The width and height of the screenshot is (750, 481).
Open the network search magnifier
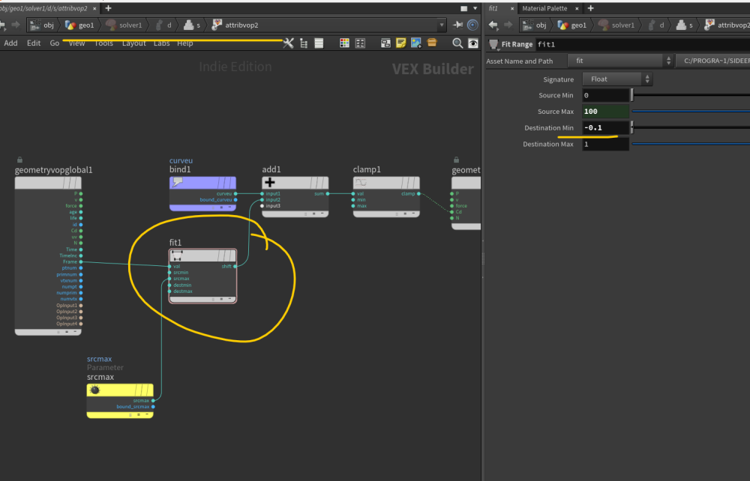point(457,43)
